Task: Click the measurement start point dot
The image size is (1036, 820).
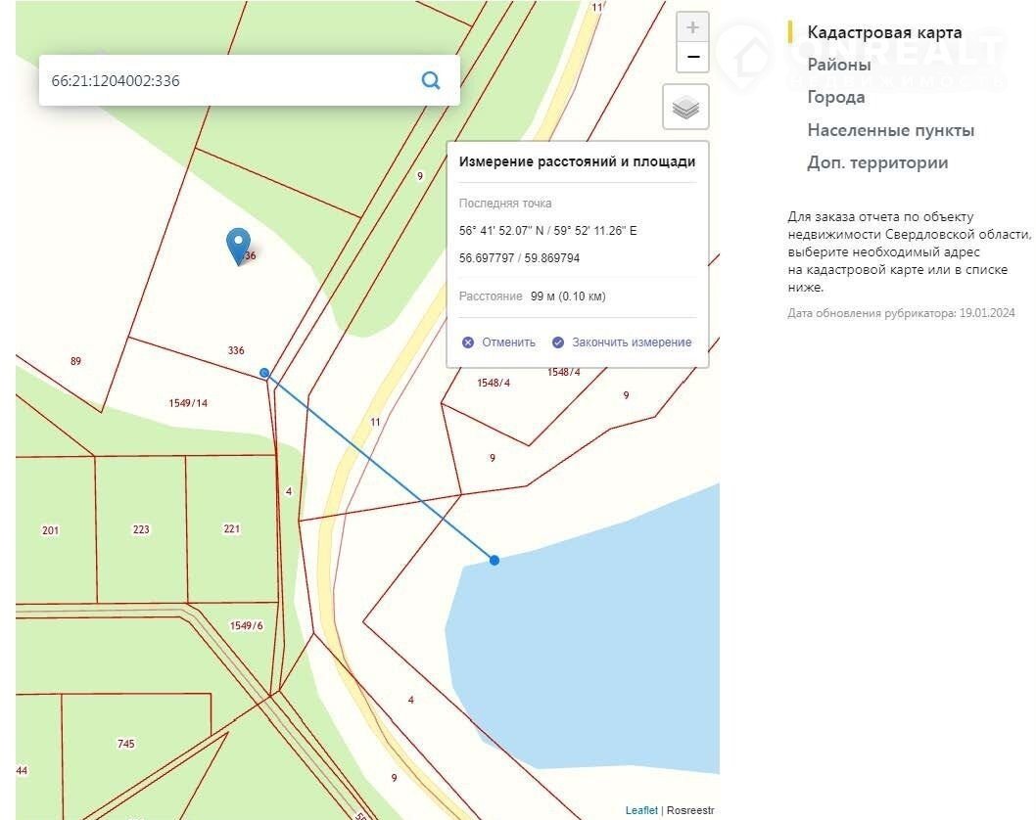Action: tap(264, 373)
